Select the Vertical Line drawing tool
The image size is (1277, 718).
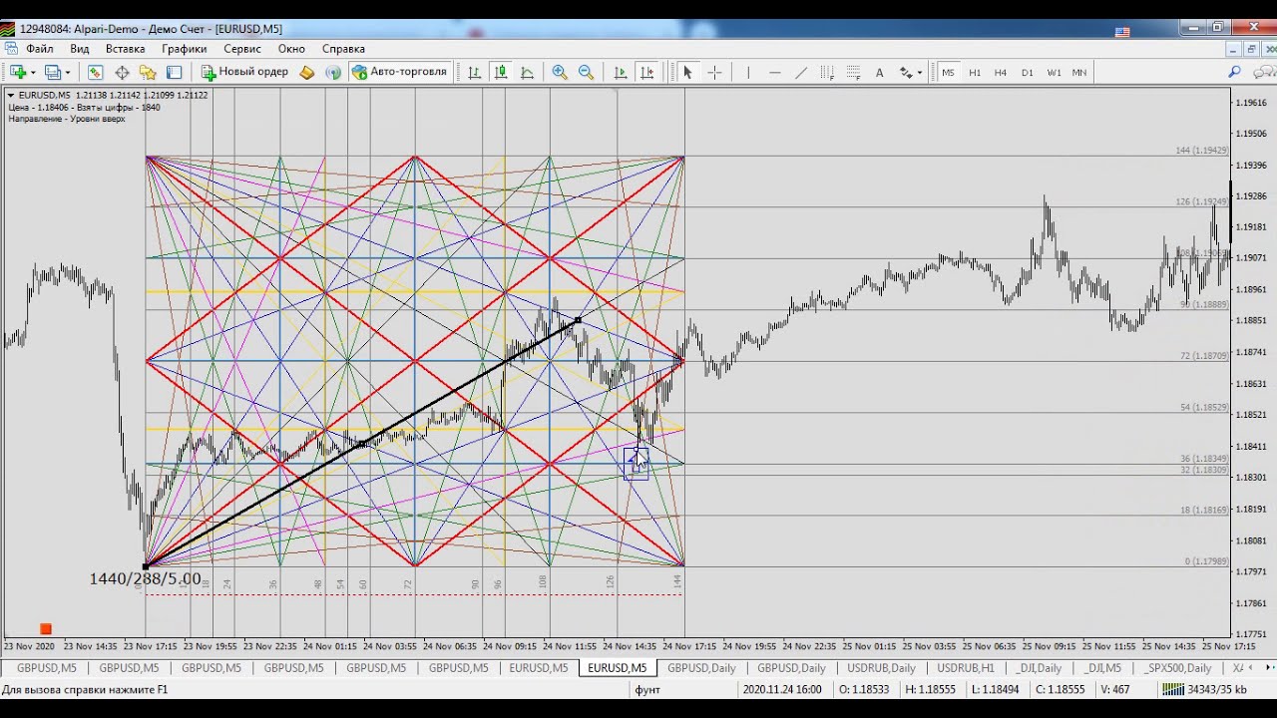(x=747, y=72)
